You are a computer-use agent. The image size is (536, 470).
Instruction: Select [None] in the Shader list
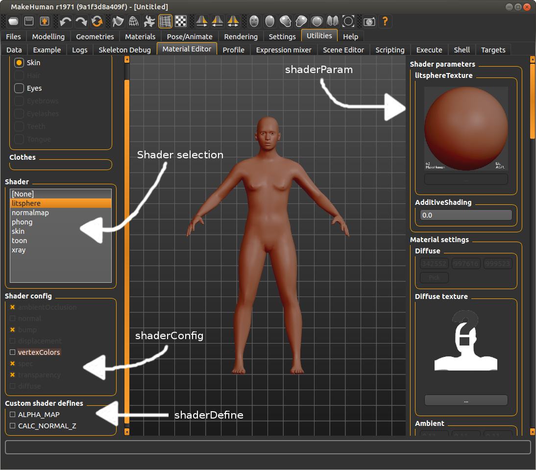61,194
